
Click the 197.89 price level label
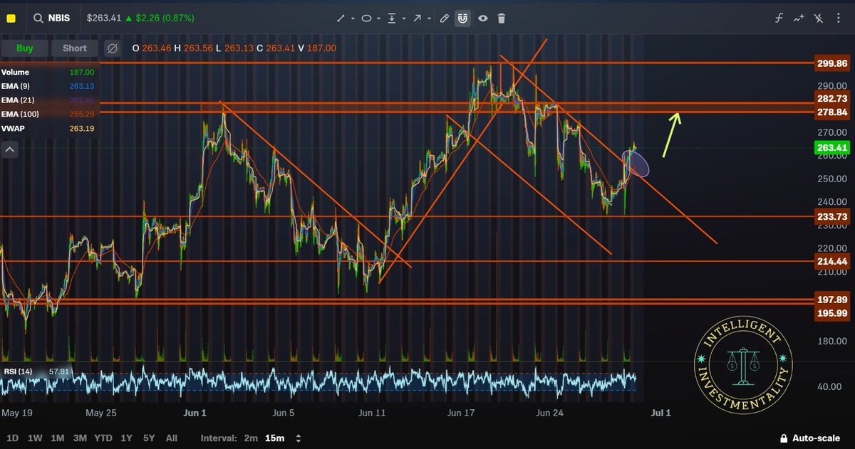tap(832, 300)
